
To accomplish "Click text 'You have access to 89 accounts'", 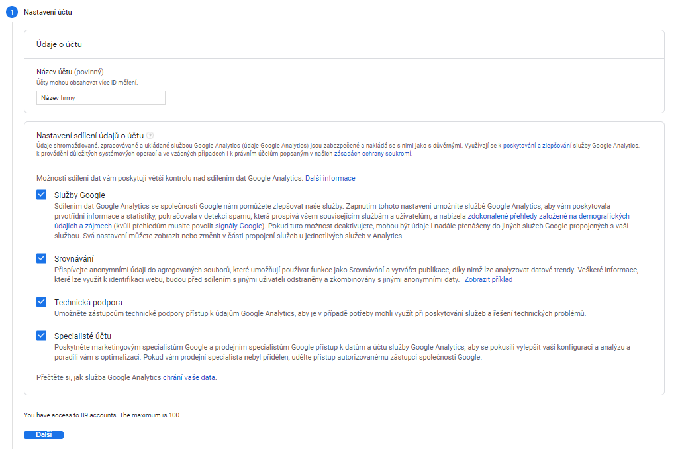I will 70,415.
